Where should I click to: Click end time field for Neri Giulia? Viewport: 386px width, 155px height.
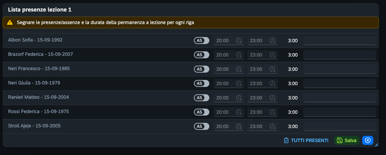[256, 83]
